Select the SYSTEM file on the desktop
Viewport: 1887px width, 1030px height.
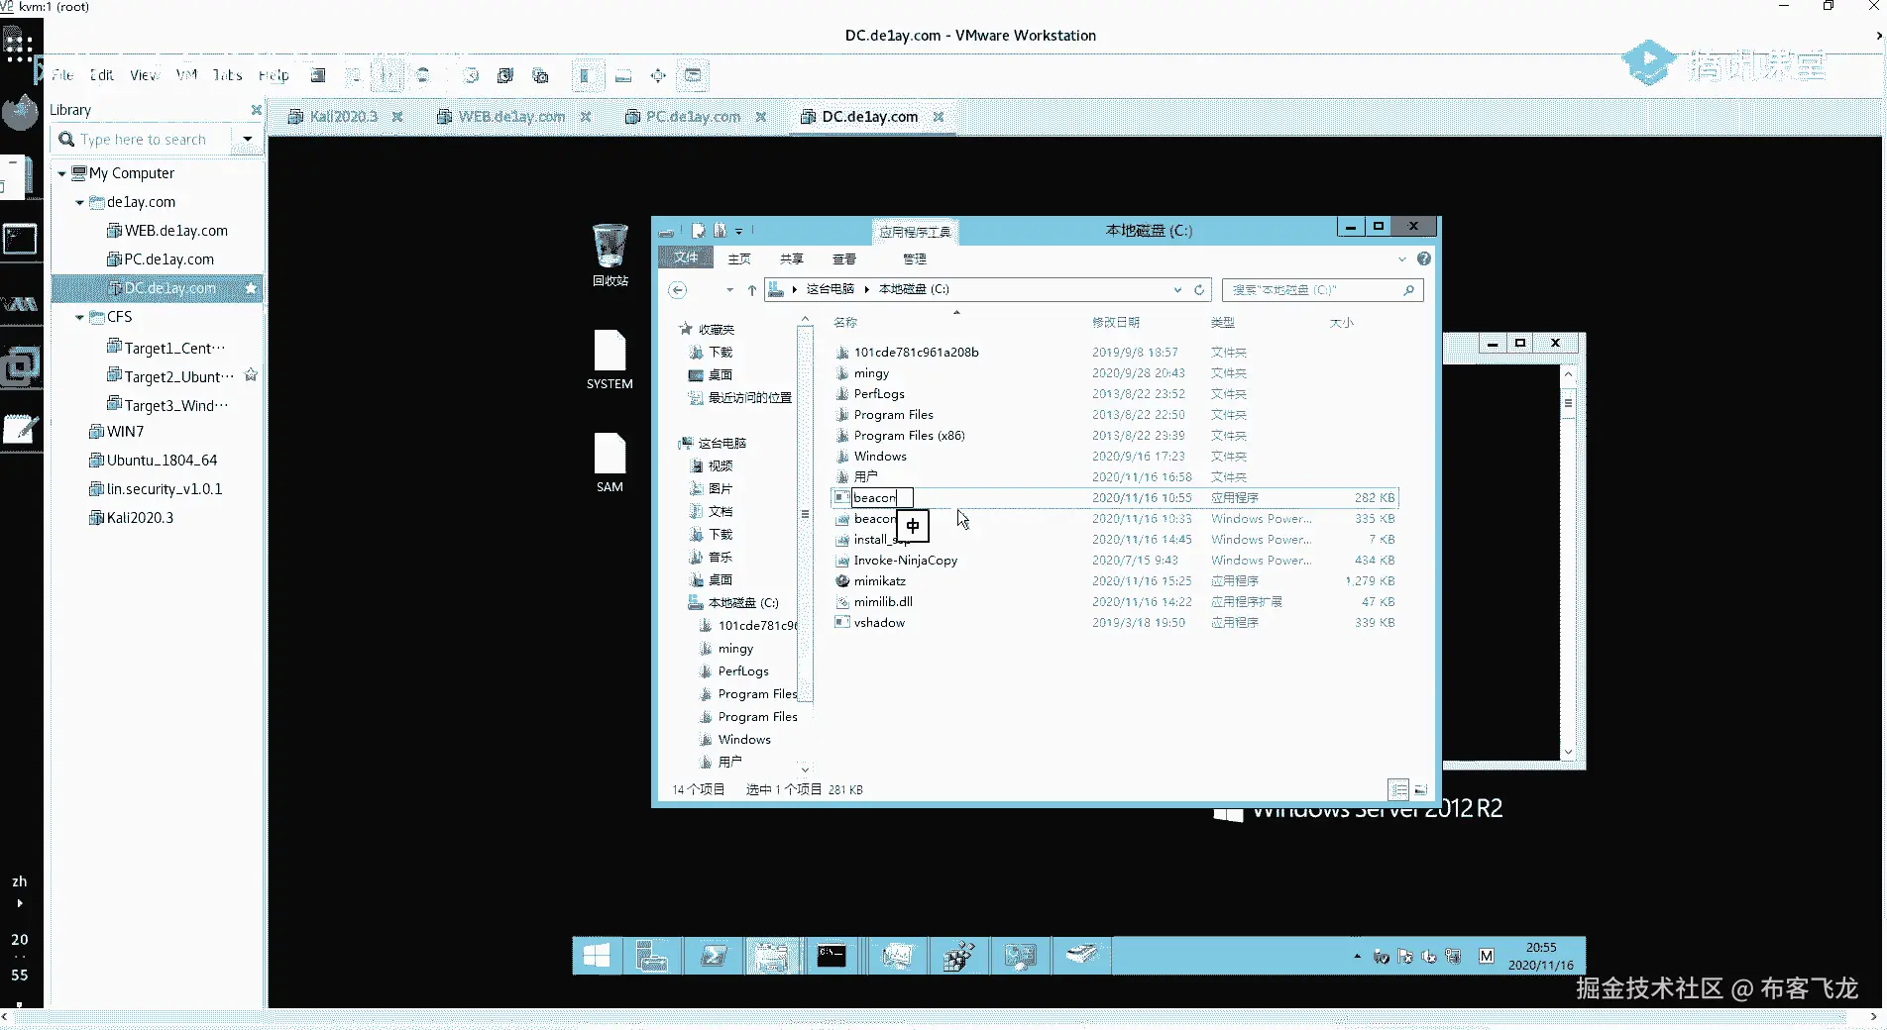click(610, 360)
